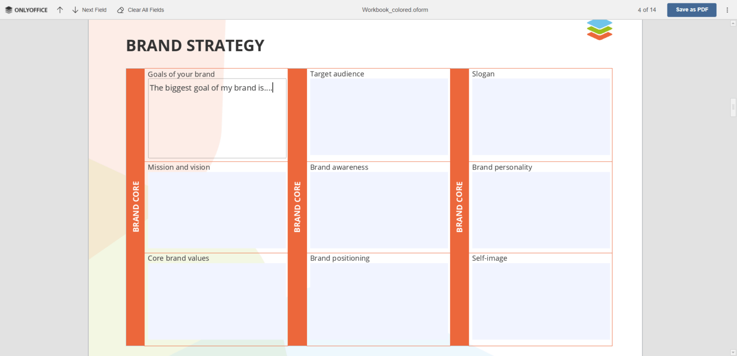Click inside the Goals of your brand field
Screen dimensions: 737x356
pyautogui.click(x=216, y=117)
